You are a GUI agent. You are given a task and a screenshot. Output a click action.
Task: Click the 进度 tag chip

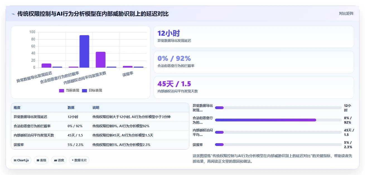59,160
